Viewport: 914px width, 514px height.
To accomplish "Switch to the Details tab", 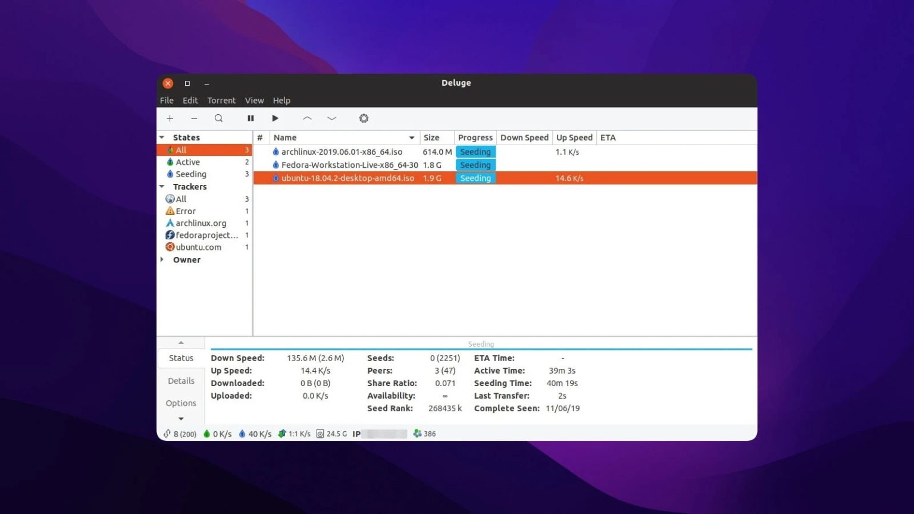I will tap(180, 380).
